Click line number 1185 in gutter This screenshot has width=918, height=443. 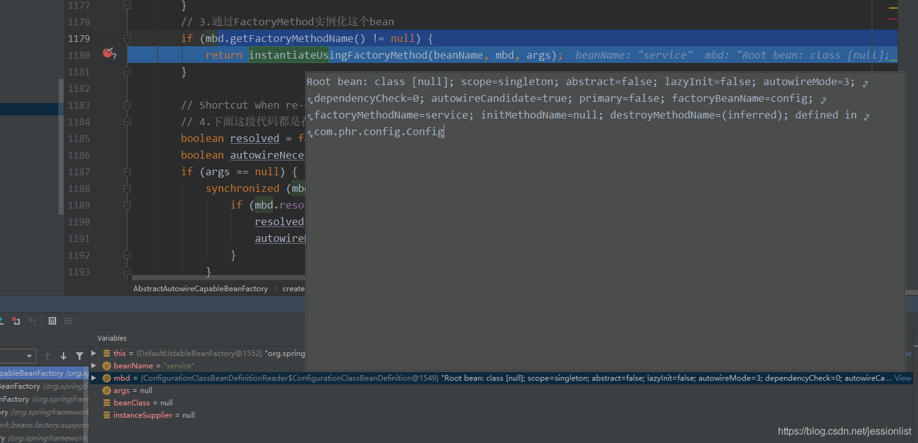pyautogui.click(x=78, y=138)
